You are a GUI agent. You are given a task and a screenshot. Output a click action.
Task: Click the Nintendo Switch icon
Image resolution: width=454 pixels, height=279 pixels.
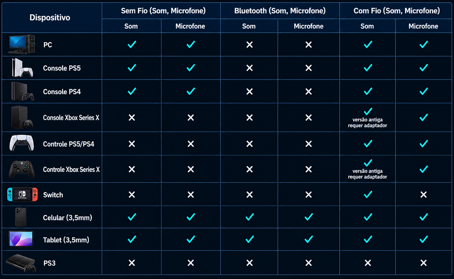pyautogui.click(x=22, y=194)
